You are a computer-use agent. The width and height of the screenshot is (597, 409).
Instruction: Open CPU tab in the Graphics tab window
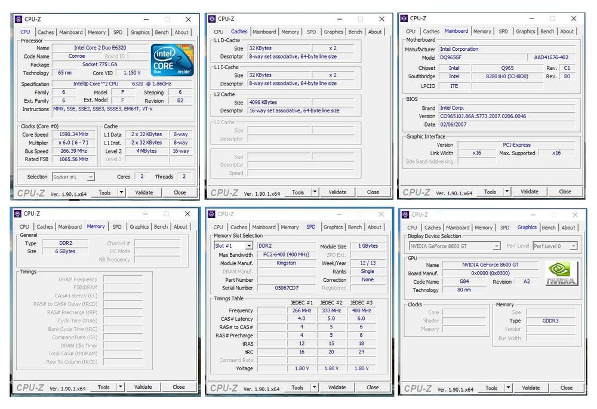(412, 227)
